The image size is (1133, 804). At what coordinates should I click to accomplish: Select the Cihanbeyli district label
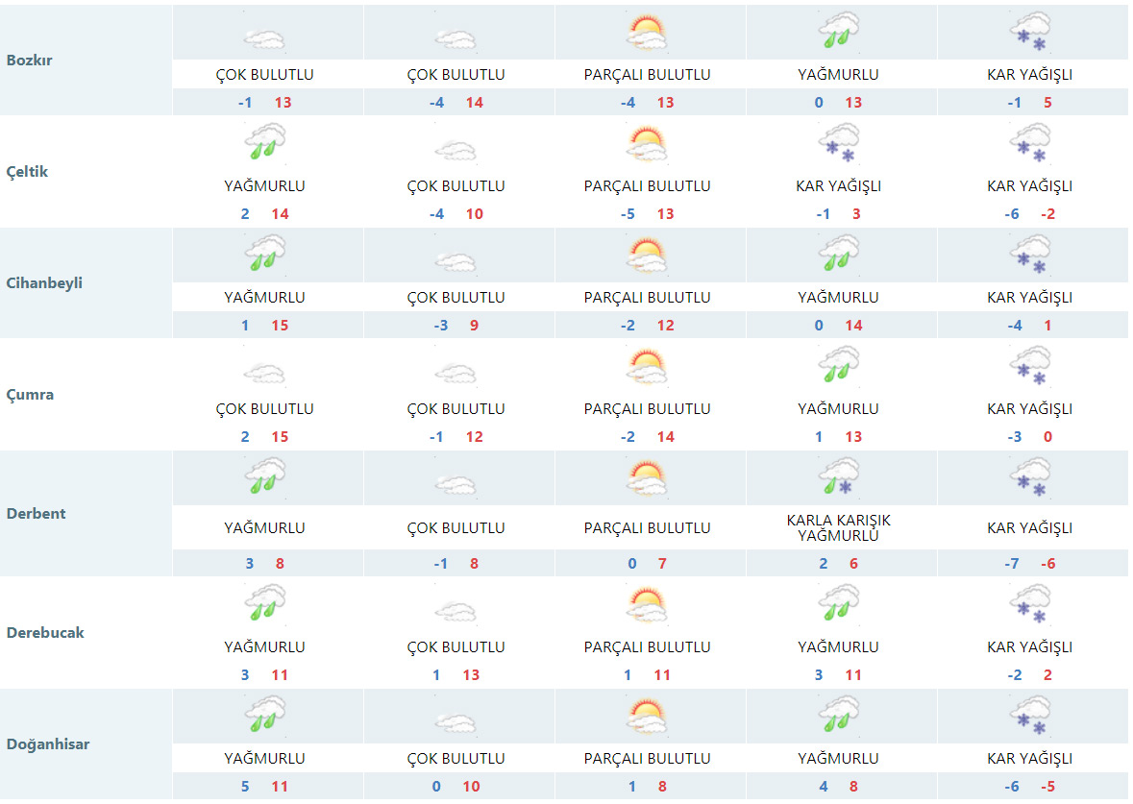tap(44, 283)
